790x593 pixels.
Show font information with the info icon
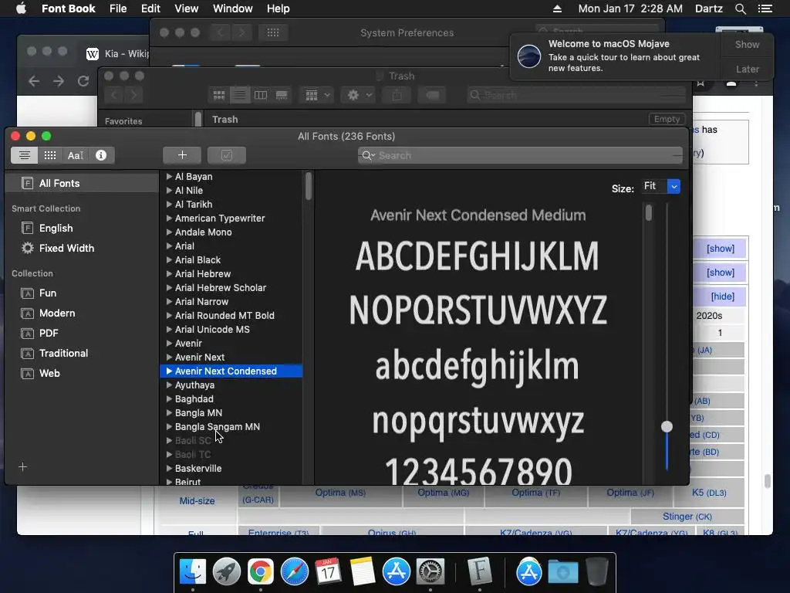(x=101, y=155)
